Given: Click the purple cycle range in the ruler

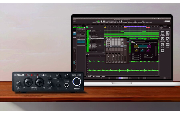Looking at the screenshot, I should coord(135,27).
